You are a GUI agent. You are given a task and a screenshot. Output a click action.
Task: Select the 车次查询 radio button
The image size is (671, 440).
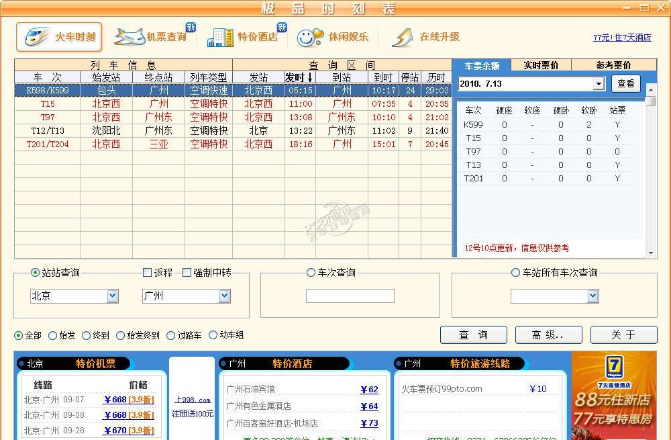tap(311, 273)
